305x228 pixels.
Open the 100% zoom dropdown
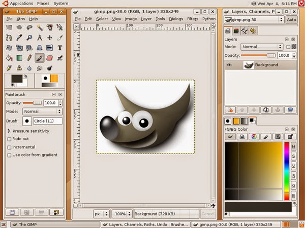coord(122,214)
